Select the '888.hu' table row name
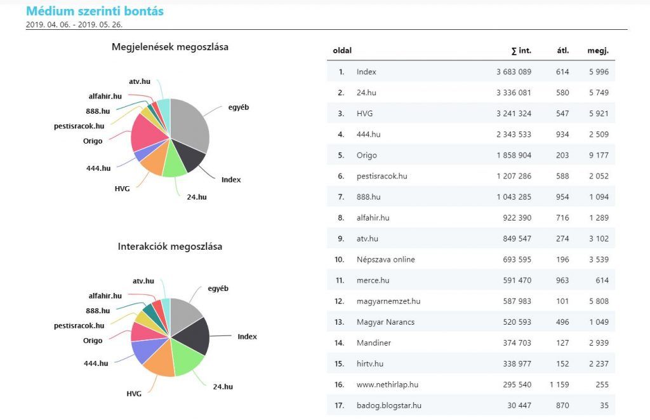This screenshot has width=650, height=420. [x=368, y=197]
